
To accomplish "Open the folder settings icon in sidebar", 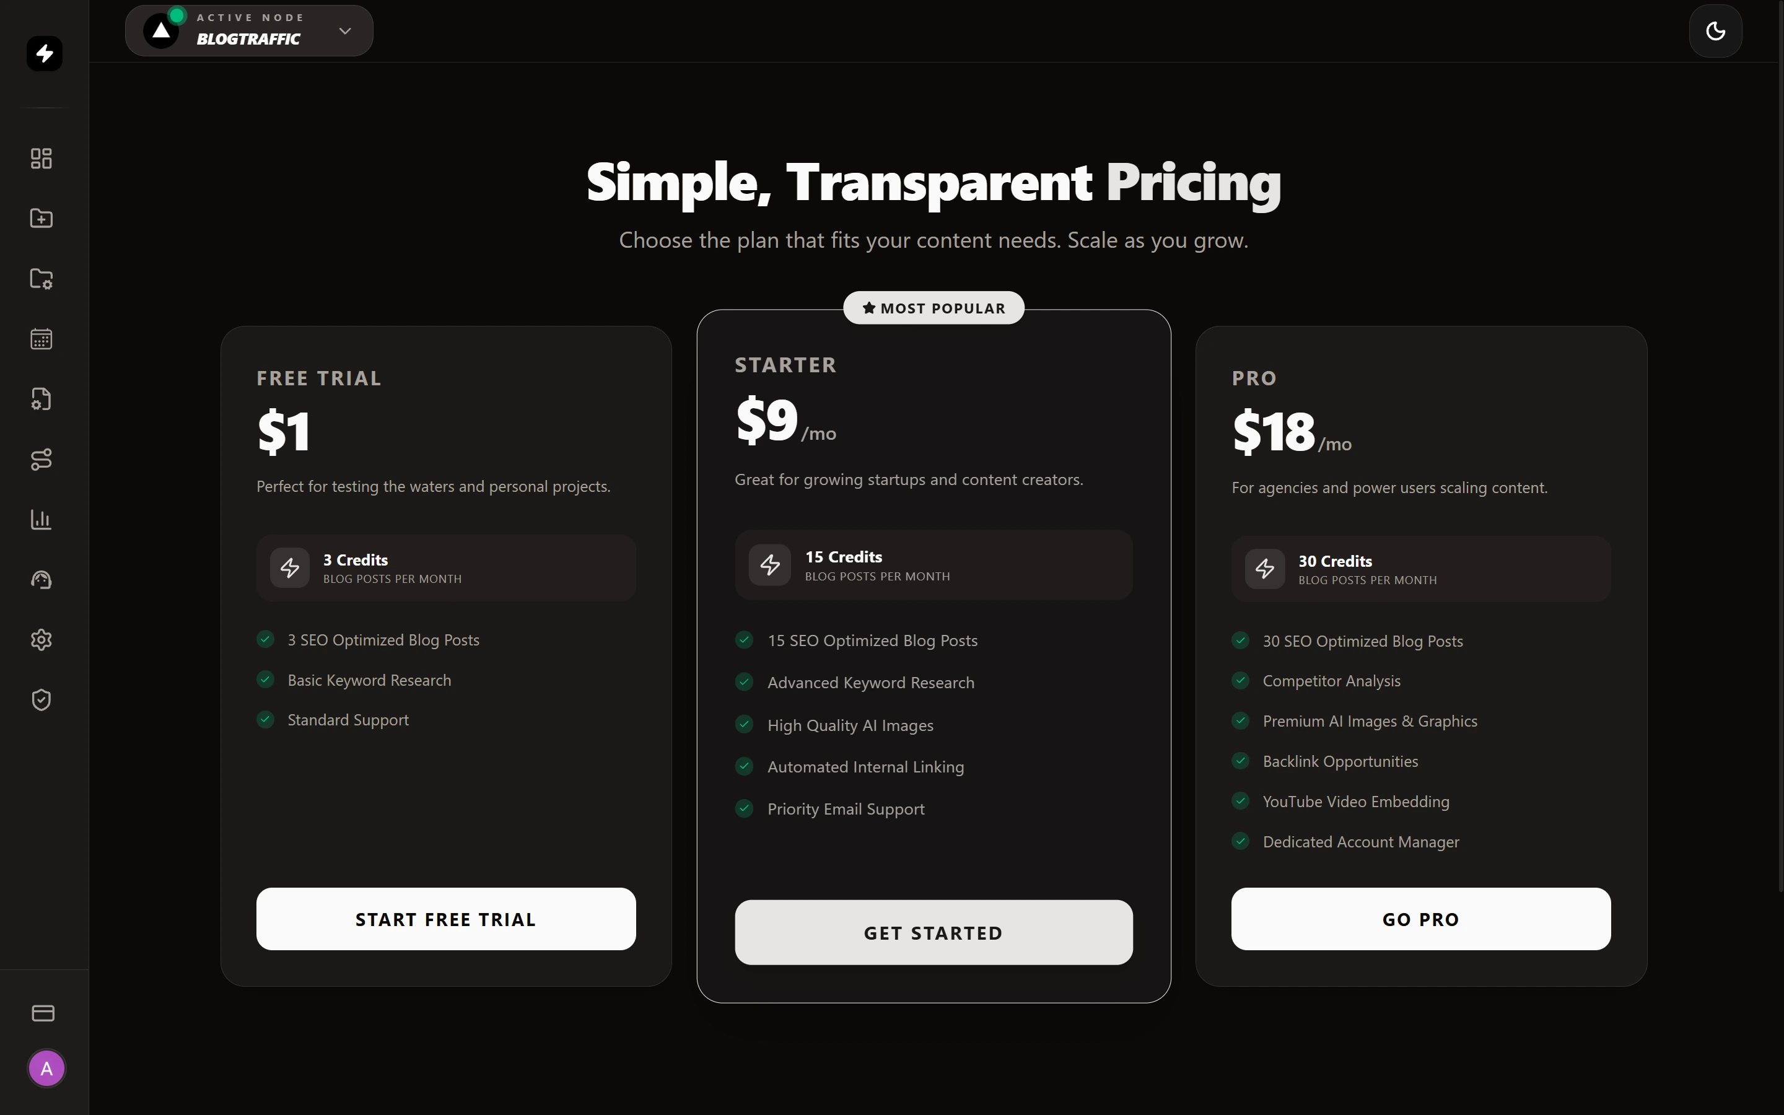I will (x=42, y=279).
